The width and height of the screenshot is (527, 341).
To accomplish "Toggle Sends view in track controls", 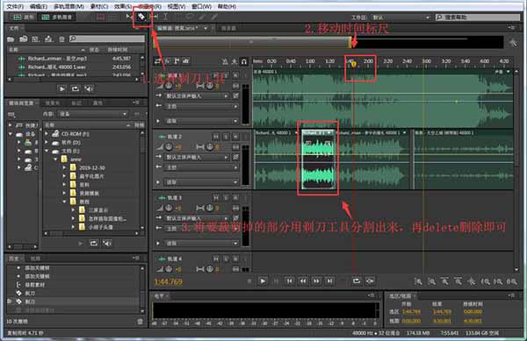I will point(177,61).
